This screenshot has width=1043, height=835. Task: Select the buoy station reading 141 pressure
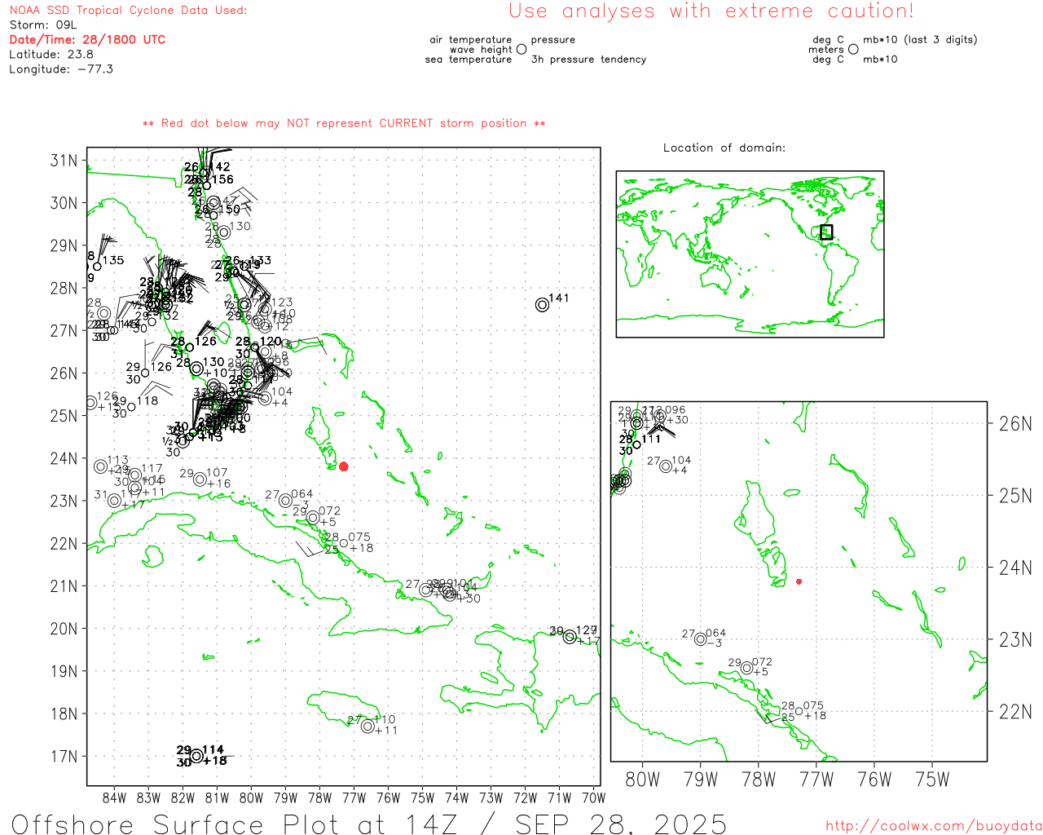point(543,305)
